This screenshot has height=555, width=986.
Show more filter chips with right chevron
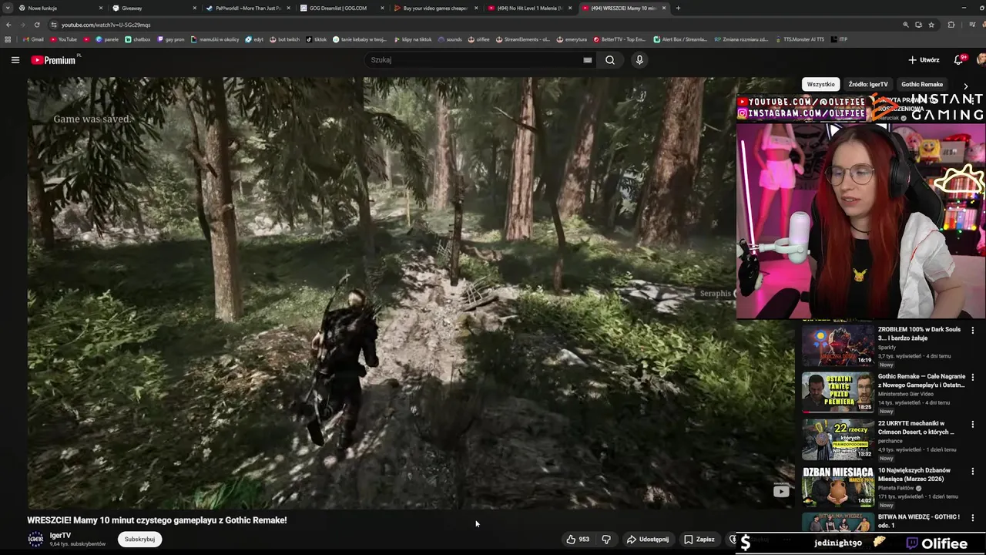coord(966,86)
